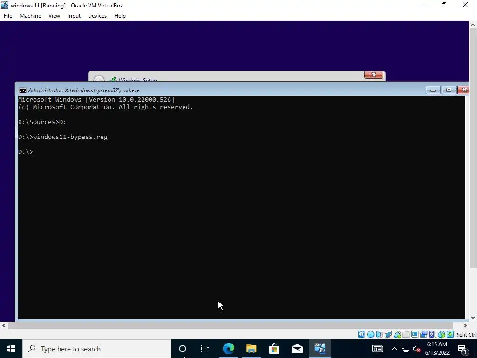The width and height of the screenshot is (477, 358).
Task: Close the Windows Setup dialog behind
Action: tap(374, 75)
